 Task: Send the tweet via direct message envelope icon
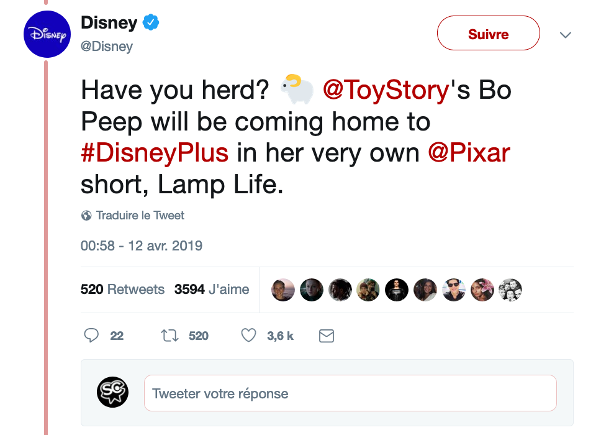pos(326,336)
